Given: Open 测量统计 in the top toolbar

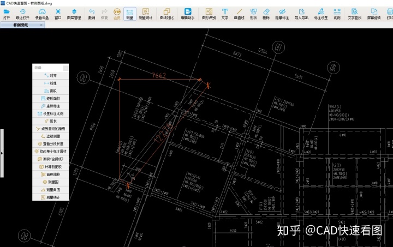Looking at the screenshot, I should (146, 14).
